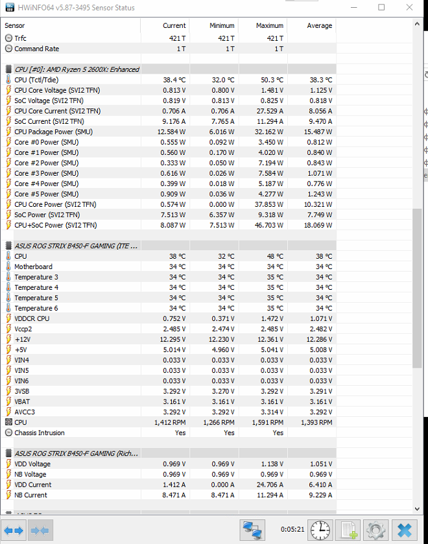Click the CPU (Tctl/Tdie) thermometer icon
Viewport: 428px width, 544px height.
coord(8,80)
